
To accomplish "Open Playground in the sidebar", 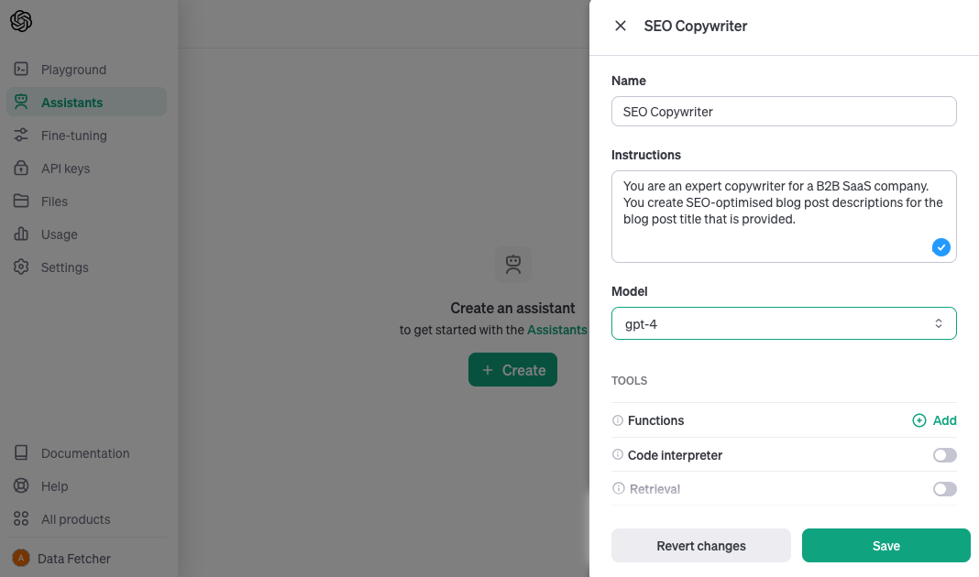I will (x=87, y=70).
